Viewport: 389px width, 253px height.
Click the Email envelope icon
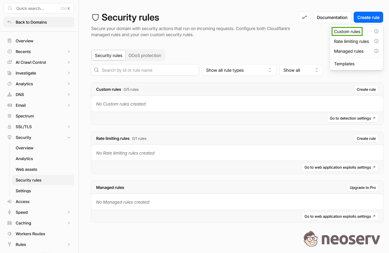pos(10,105)
